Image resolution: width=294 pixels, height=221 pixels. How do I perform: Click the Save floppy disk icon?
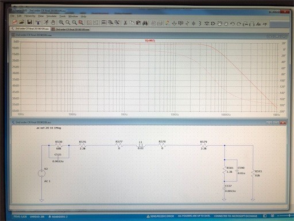coord(29,22)
